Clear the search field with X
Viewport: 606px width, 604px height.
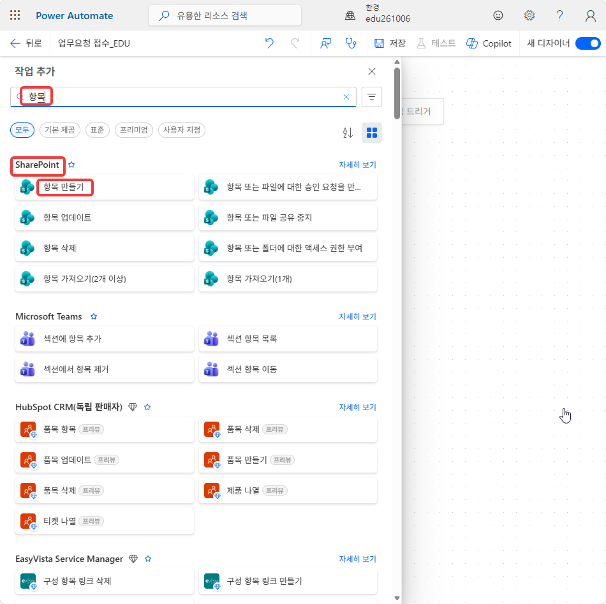click(x=346, y=97)
